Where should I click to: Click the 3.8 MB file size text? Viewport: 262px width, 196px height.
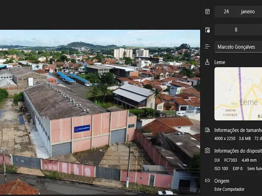(245, 138)
